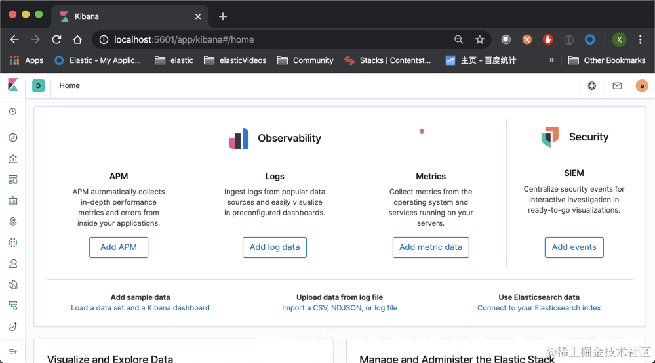Open the last sidebar icon above the expand toggle
The image size is (655, 363).
click(x=13, y=327)
